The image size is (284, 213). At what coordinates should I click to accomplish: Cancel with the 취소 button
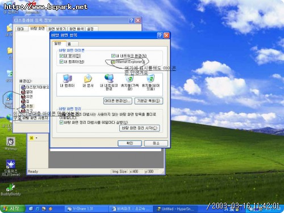[x=156, y=143]
